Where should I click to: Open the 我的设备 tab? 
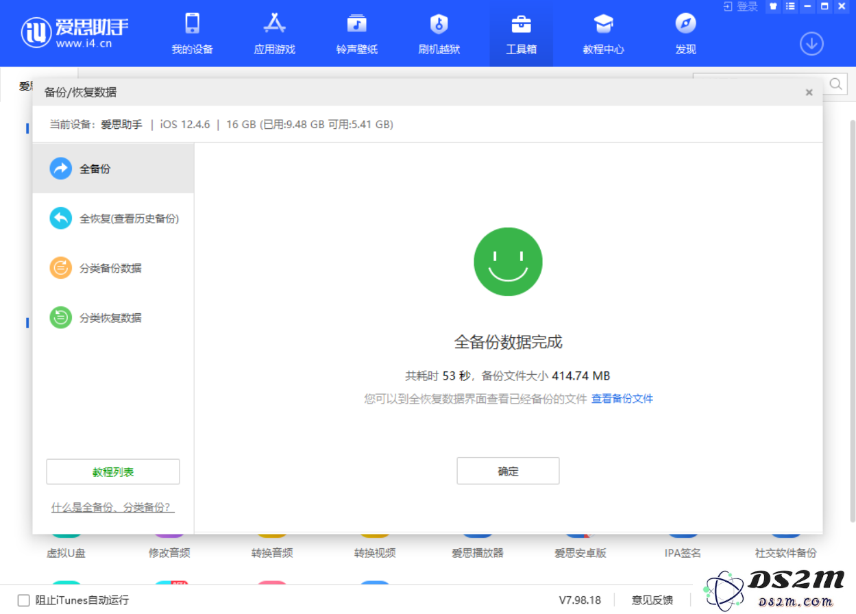point(192,33)
